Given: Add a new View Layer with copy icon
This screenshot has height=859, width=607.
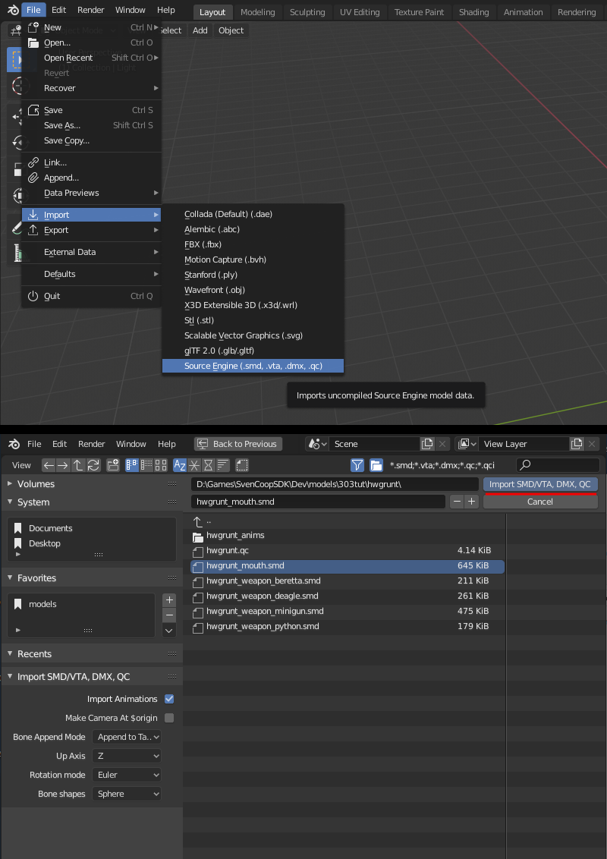Looking at the screenshot, I should tap(577, 444).
